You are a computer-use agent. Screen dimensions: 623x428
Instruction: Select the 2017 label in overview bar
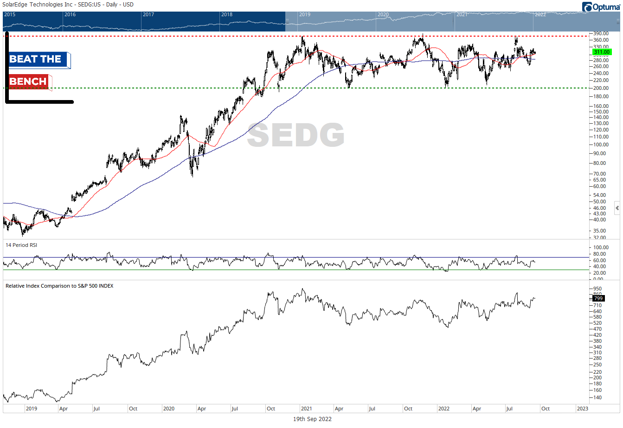click(148, 14)
